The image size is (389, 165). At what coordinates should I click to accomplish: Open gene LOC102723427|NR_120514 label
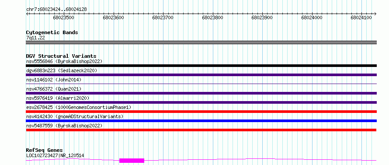tap(55, 156)
